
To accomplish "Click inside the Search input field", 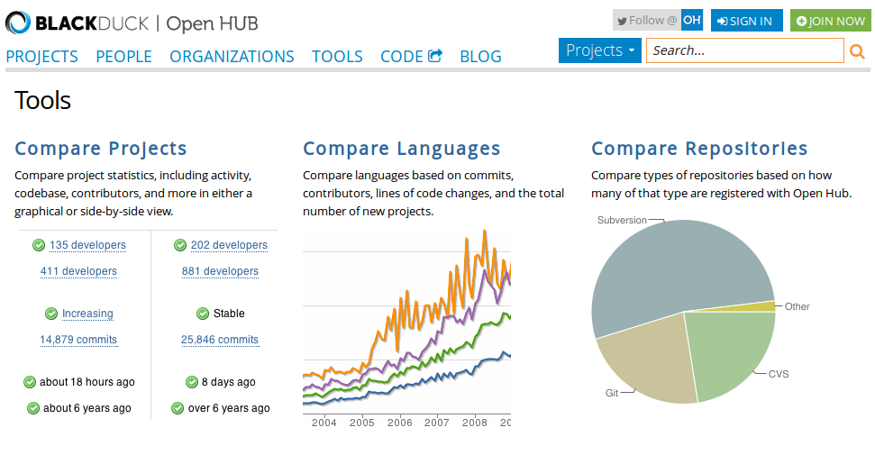I will pos(744,50).
